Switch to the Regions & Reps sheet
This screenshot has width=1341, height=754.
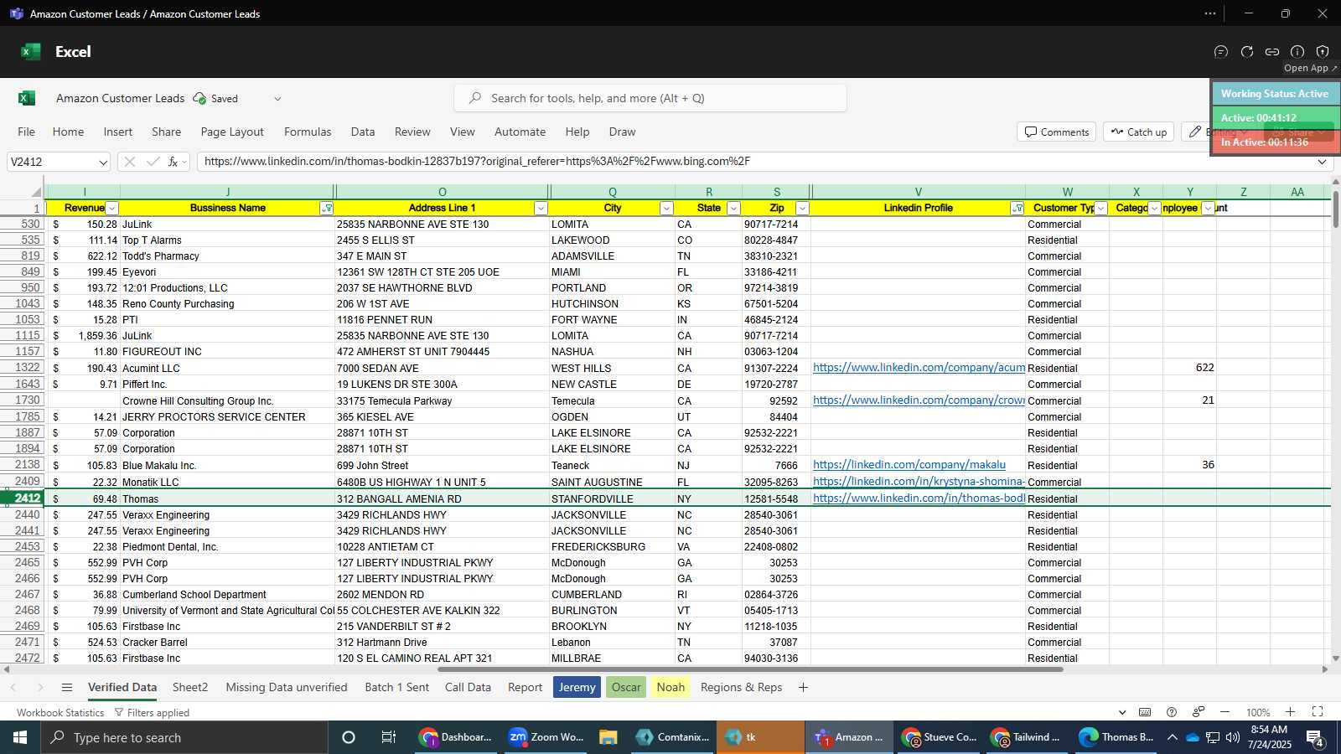point(741,687)
